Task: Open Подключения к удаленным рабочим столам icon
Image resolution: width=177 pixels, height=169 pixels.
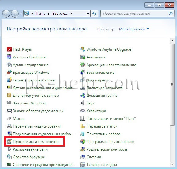Action: pyautogui.click(x=9, y=134)
